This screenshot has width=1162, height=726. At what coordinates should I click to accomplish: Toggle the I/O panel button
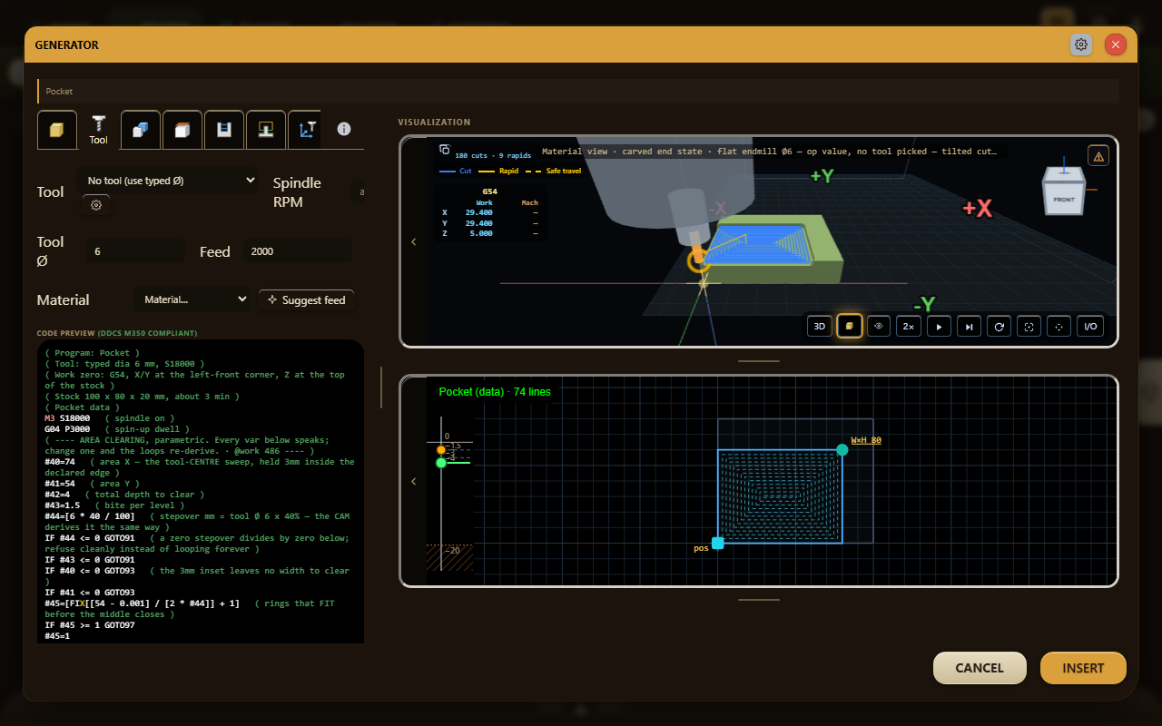click(x=1089, y=326)
